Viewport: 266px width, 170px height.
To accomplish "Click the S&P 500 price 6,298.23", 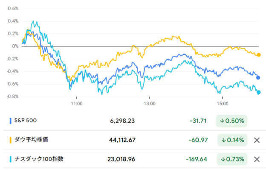I will tap(122, 121).
